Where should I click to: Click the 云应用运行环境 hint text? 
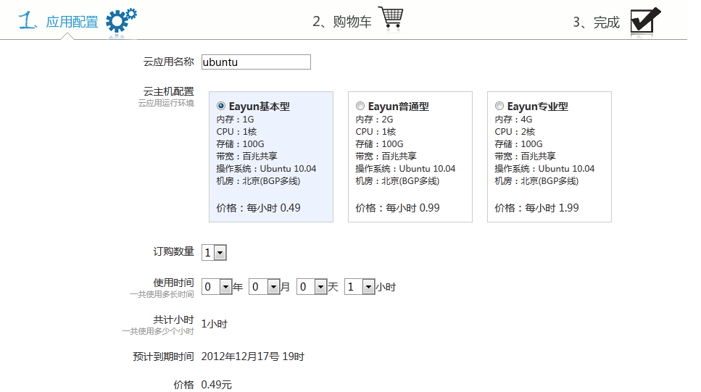click(166, 103)
